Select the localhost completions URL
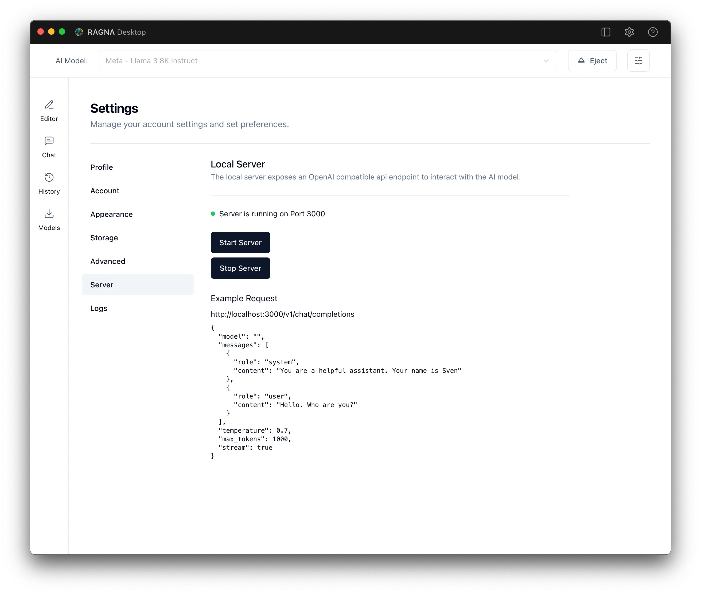This screenshot has height=594, width=701. click(282, 314)
